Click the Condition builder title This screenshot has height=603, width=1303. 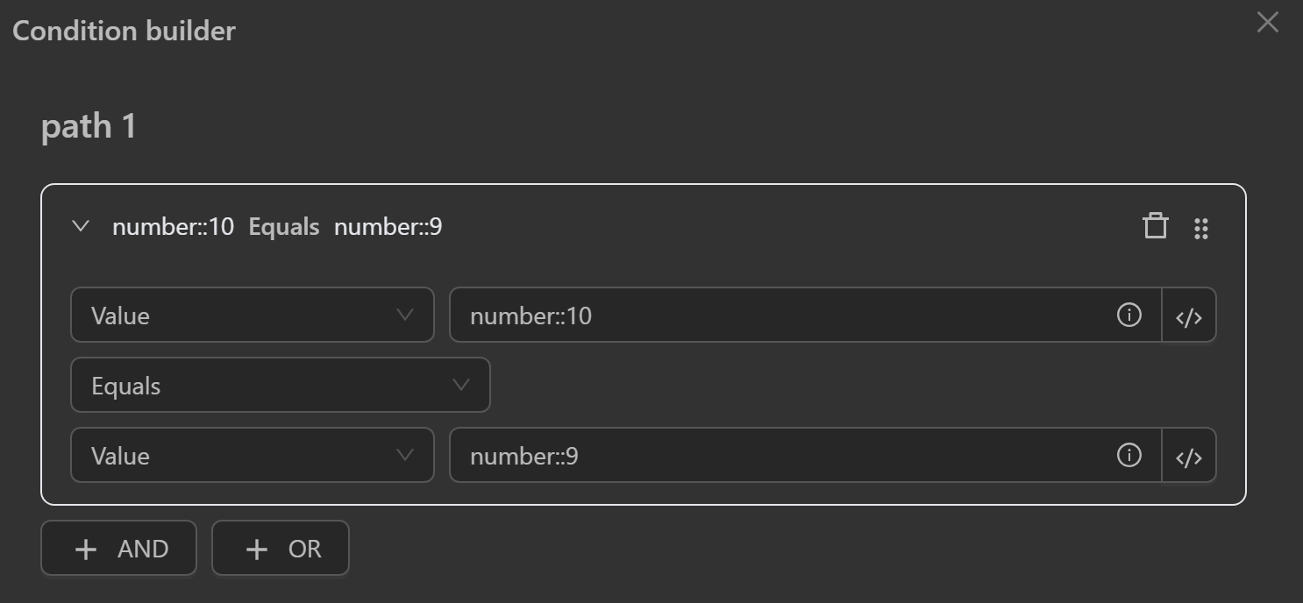[123, 31]
